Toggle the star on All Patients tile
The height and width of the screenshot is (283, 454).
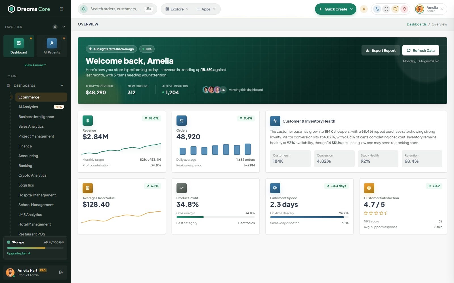pyautogui.click(x=64, y=38)
